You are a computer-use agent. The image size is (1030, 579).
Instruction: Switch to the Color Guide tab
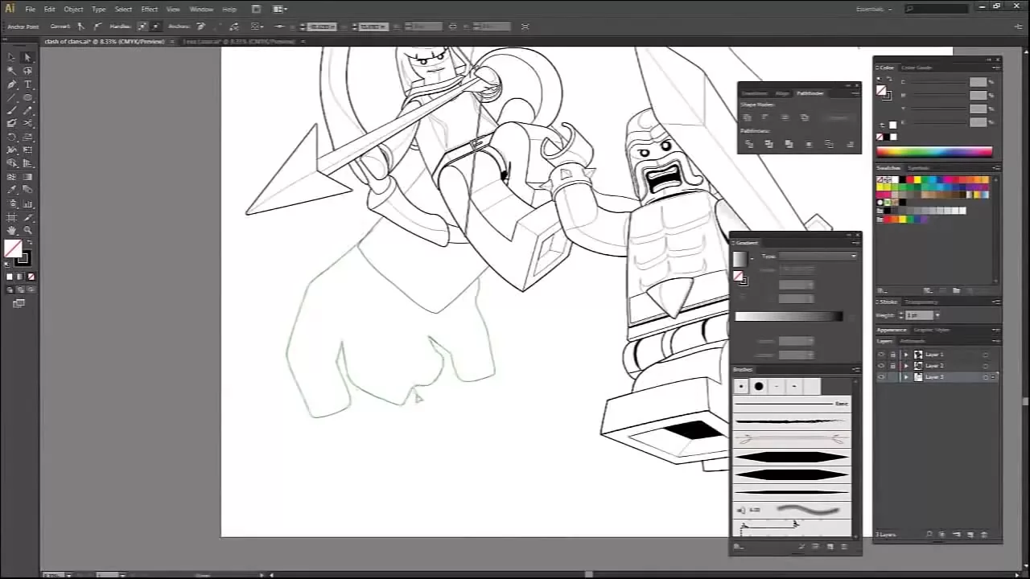917,68
